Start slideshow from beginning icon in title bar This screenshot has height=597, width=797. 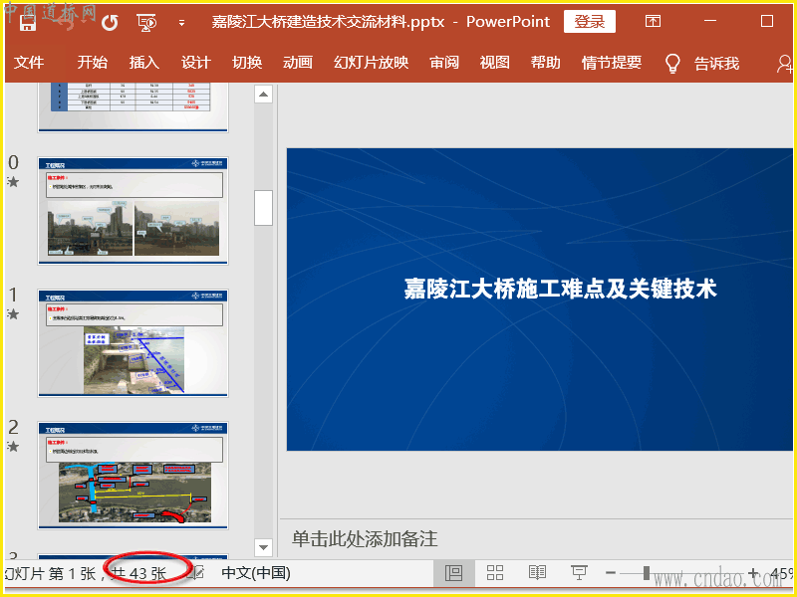[x=146, y=23]
